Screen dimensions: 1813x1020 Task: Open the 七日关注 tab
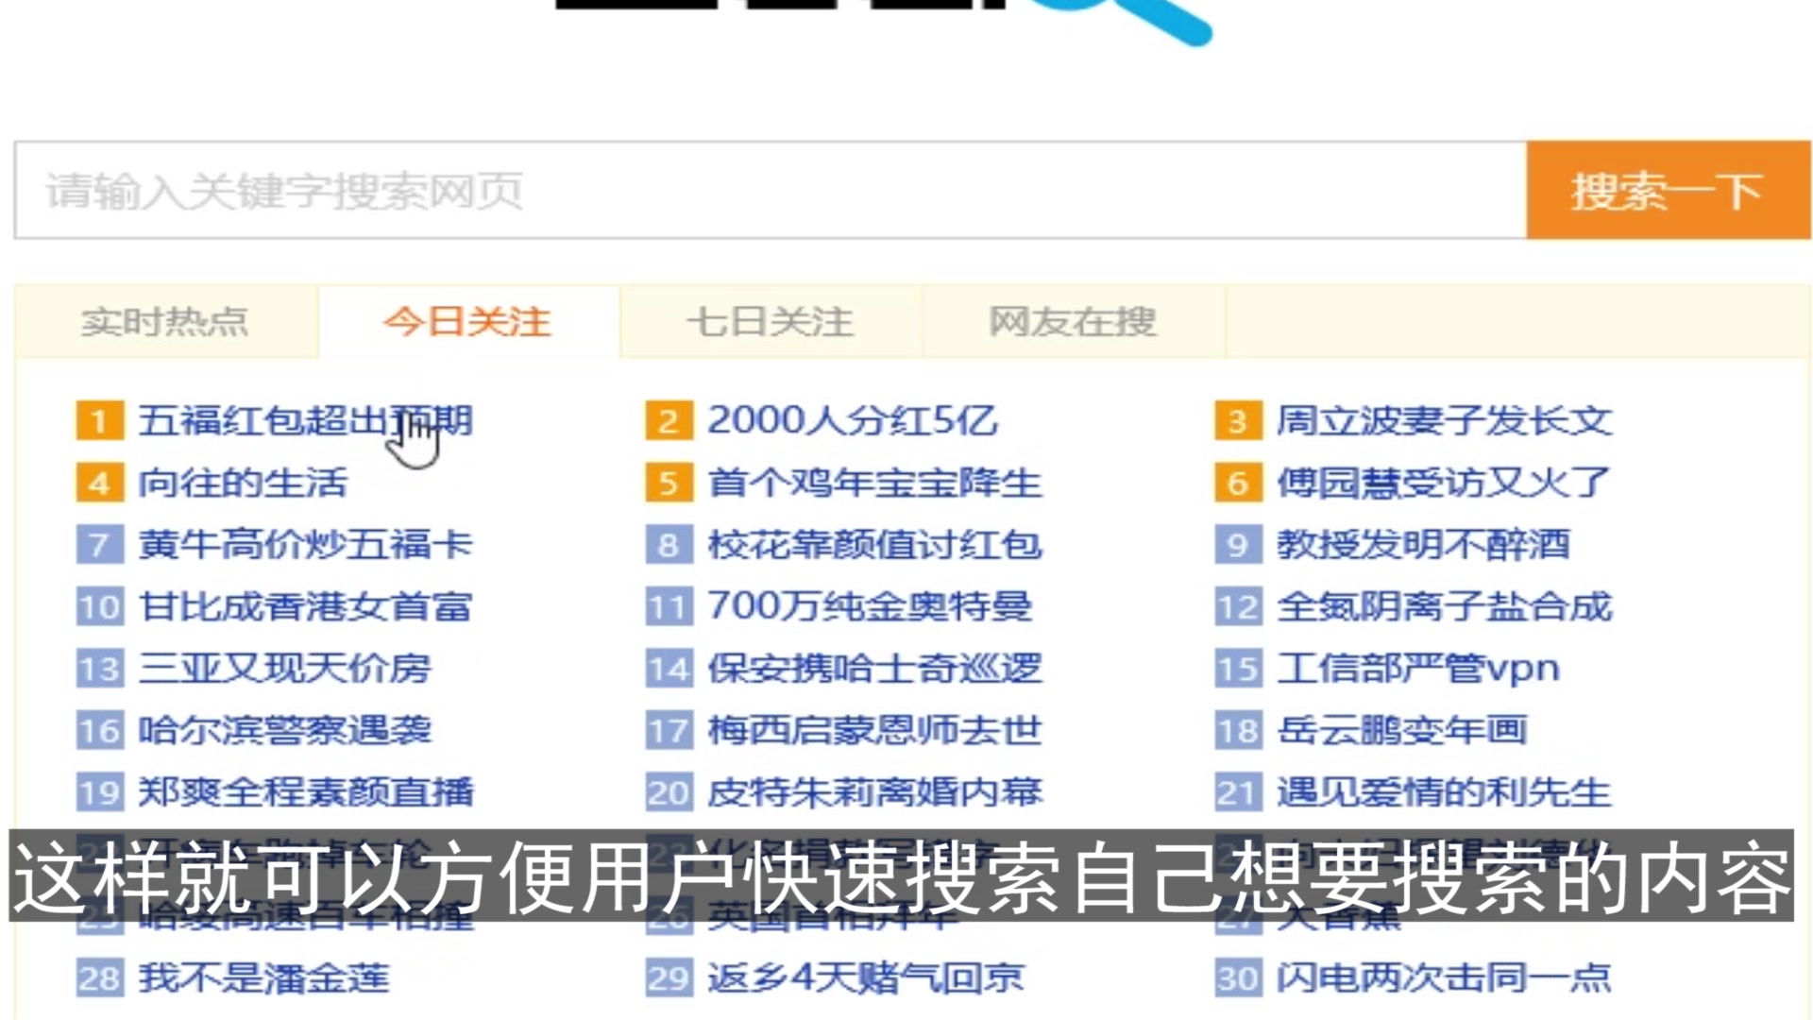click(770, 322)
